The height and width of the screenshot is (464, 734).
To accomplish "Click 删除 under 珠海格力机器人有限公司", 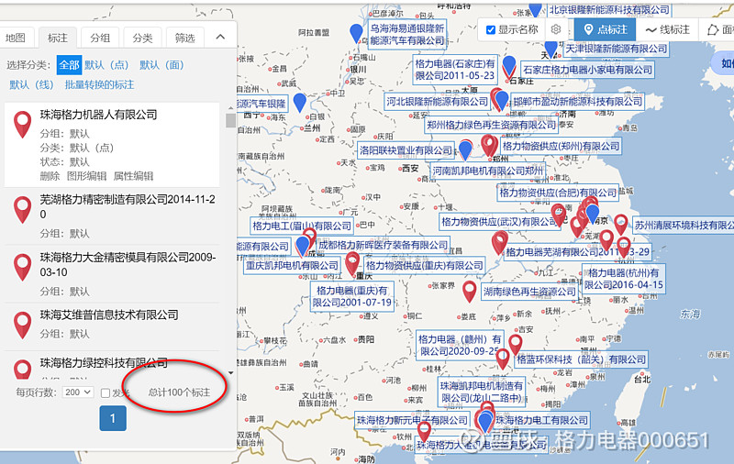I will click(50, 176).
